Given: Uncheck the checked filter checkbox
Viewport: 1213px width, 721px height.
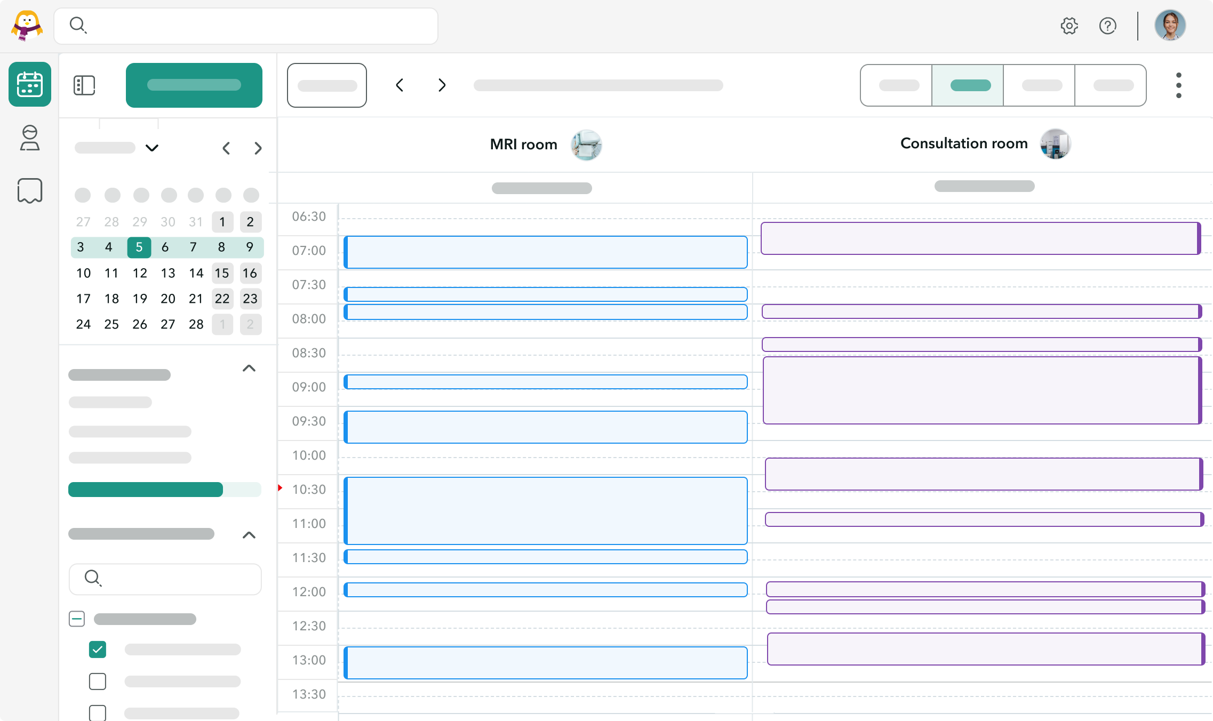Looking at the screenshot, I should coord(97,650).
